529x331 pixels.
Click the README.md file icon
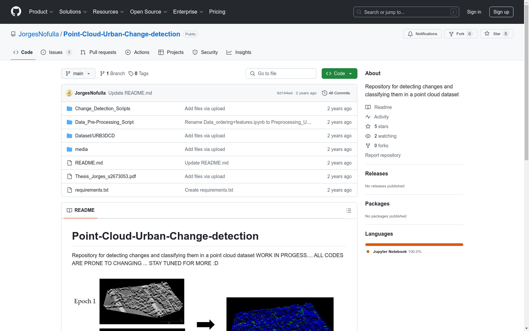pos(69,163)
